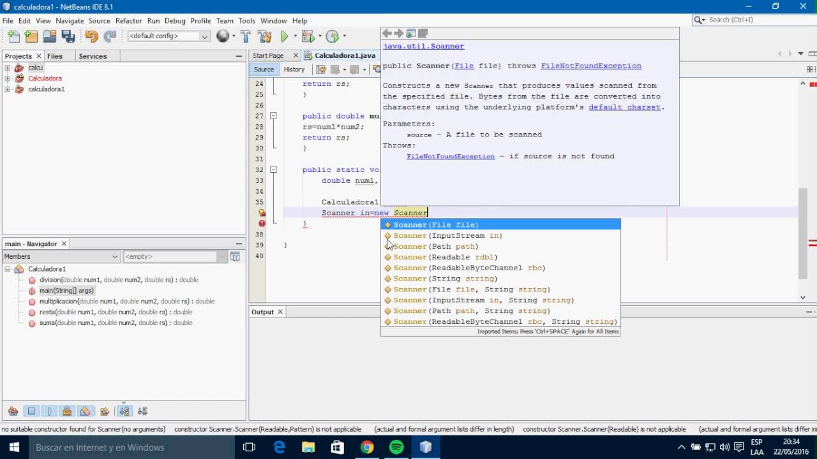Open the Source menu
Image resolution: width=817 pixels, height=459 pixels.
99,20
